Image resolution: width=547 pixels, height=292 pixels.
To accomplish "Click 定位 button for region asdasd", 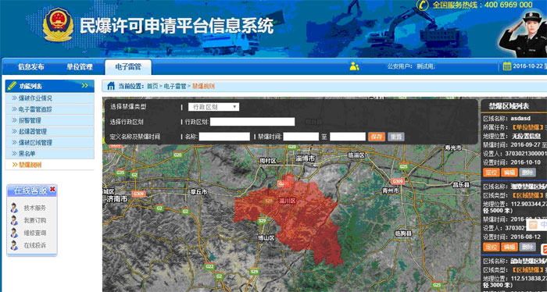I will pyautogui.click(x=492, y=172).
